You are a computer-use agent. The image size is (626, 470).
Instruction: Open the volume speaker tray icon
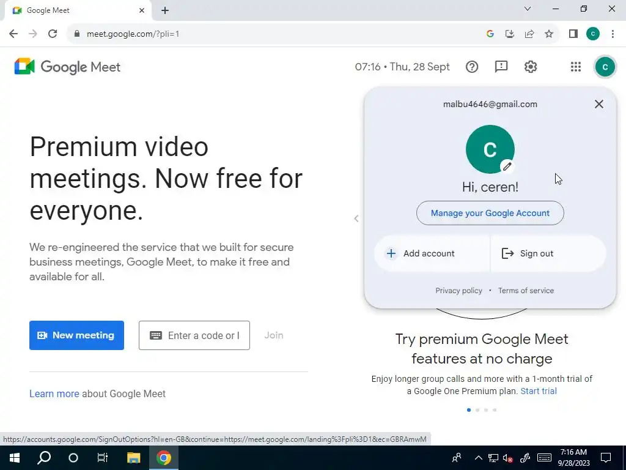tap(508, 458)
